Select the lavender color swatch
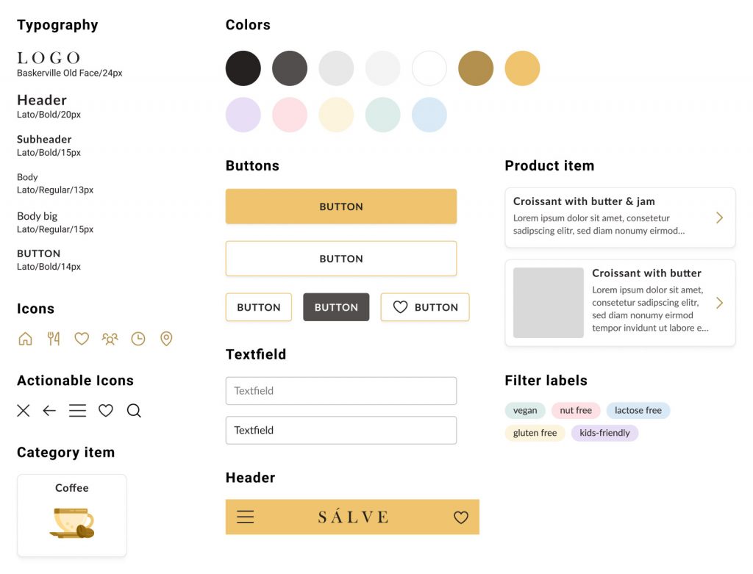Screen dimensions: 753x574 pos(243,115)
